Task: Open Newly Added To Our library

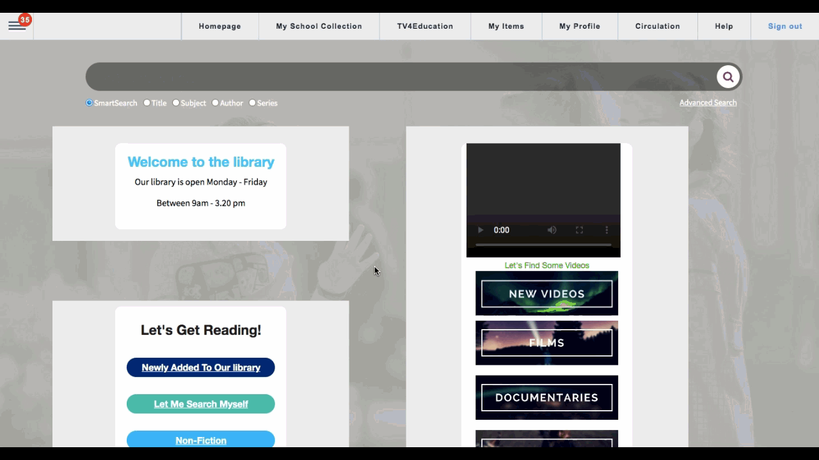Action: [x=201, y=367]
